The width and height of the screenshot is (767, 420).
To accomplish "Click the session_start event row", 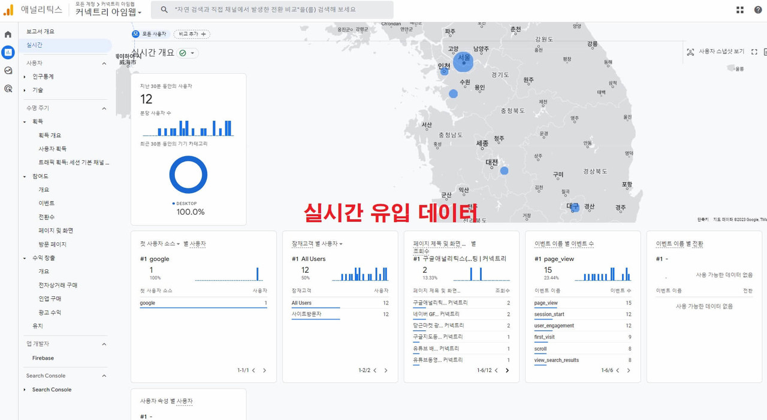I will tap(582, 314).
